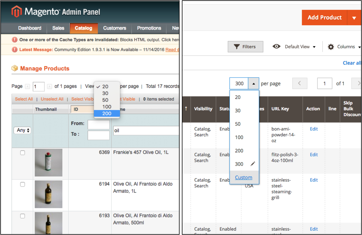
Task: Click the Select All link
Action: (24, 99)
